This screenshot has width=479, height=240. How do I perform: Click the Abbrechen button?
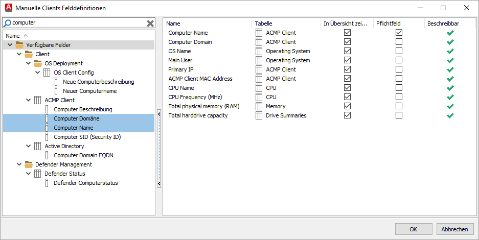tap(454, 229)
